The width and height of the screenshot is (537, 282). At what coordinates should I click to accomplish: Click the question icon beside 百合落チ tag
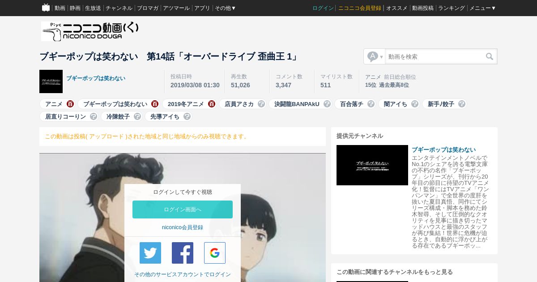pos(371,104)
